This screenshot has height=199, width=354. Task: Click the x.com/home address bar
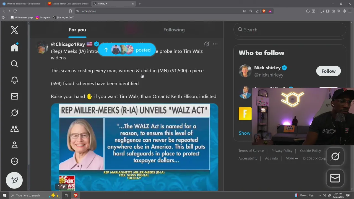click(x=158, y=11)
